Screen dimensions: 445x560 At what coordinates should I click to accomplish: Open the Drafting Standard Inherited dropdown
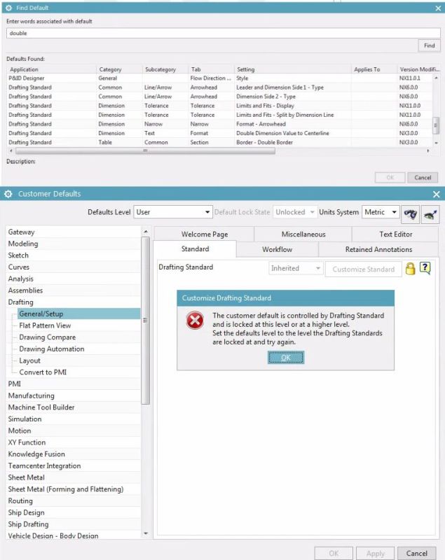click(x=296, y=268)
